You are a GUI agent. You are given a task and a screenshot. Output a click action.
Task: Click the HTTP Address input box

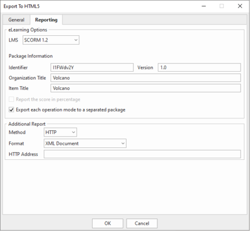[x=142, y=154]
